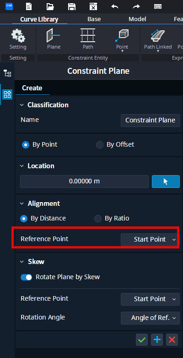Open the Setting gear tool
This screenshot has height=358, width=183.
18,39
